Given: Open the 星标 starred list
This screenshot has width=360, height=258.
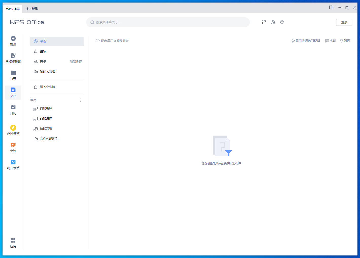Looking at the screenshot, I should (57, 51).
